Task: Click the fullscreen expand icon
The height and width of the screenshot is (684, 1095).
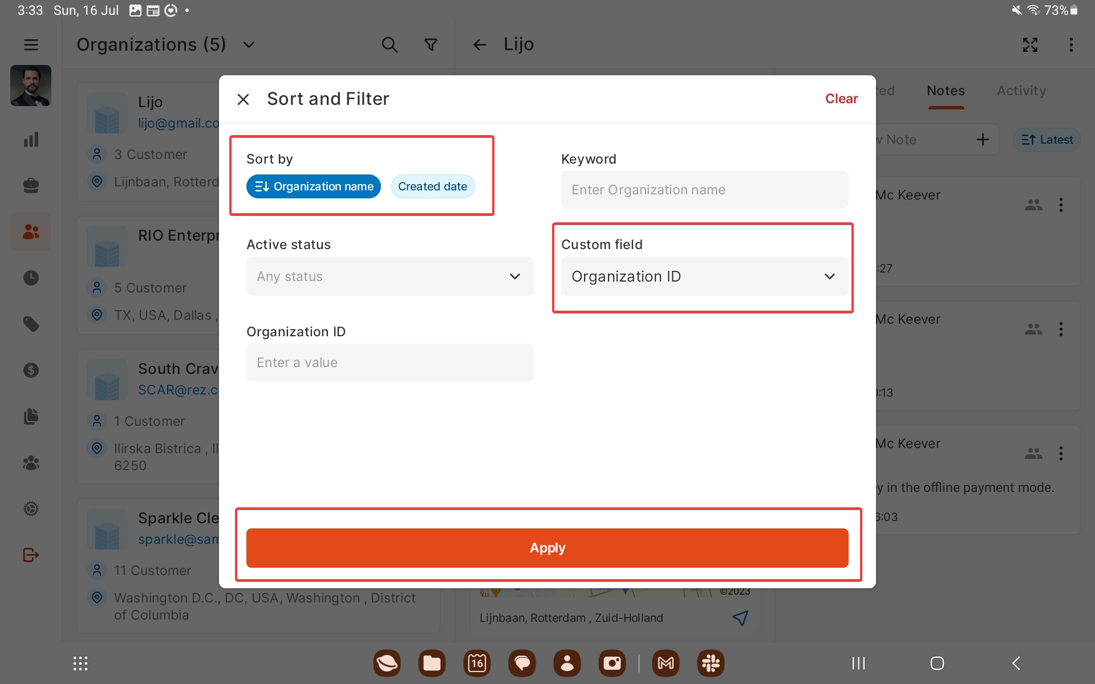Action: tap(1030, 44)
